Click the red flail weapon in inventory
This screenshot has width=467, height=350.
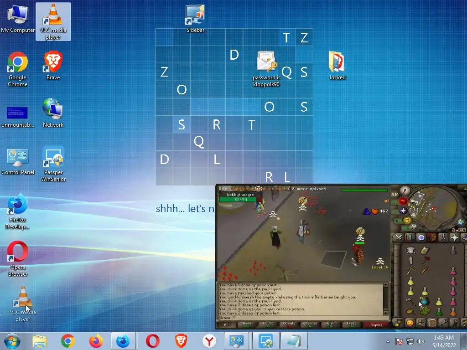(425, 260)
